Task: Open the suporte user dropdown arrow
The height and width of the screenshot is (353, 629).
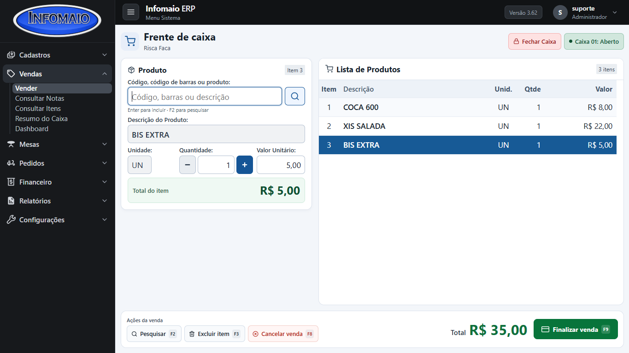Action: point(614,12)
